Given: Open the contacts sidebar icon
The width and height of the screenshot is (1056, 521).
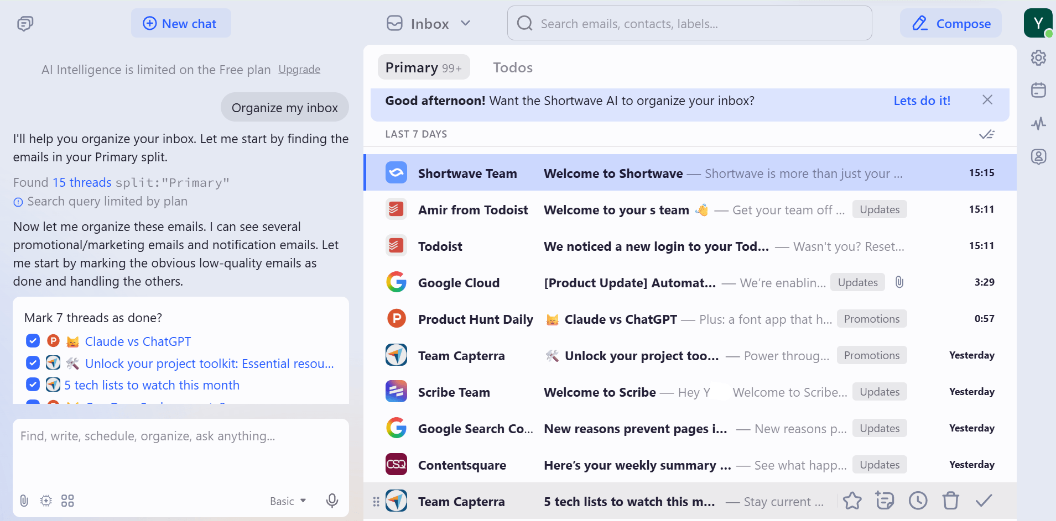Looking at the screenshot, I should (1038, 156).
